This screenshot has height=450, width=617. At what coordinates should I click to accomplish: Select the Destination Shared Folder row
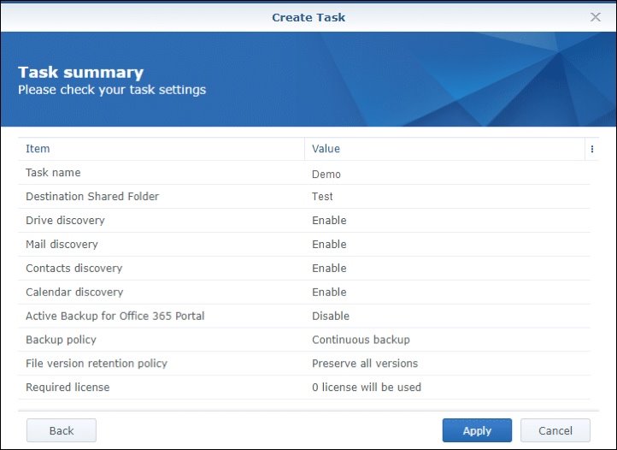click(92, 197)
